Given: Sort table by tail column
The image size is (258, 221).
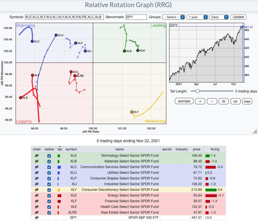Looking at the screenshot, I should 60,149.
